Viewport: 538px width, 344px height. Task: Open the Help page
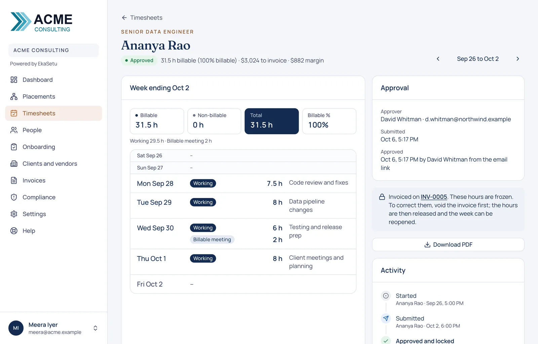pos(54,231)
